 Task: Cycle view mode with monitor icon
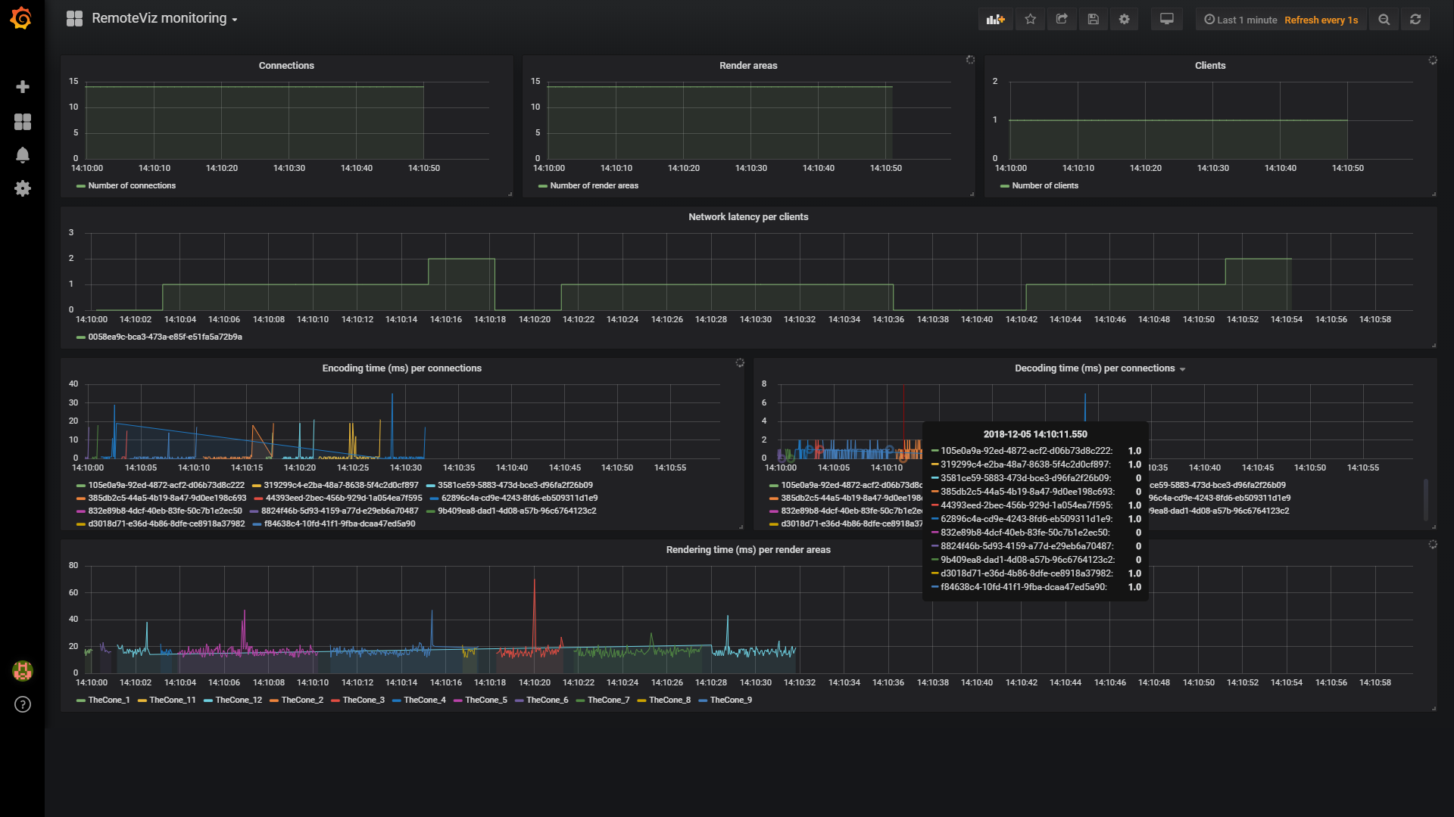(x=1166, y=20)
